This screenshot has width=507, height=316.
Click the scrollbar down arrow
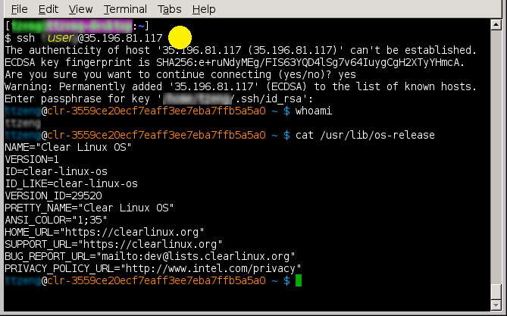coord(496,305)
